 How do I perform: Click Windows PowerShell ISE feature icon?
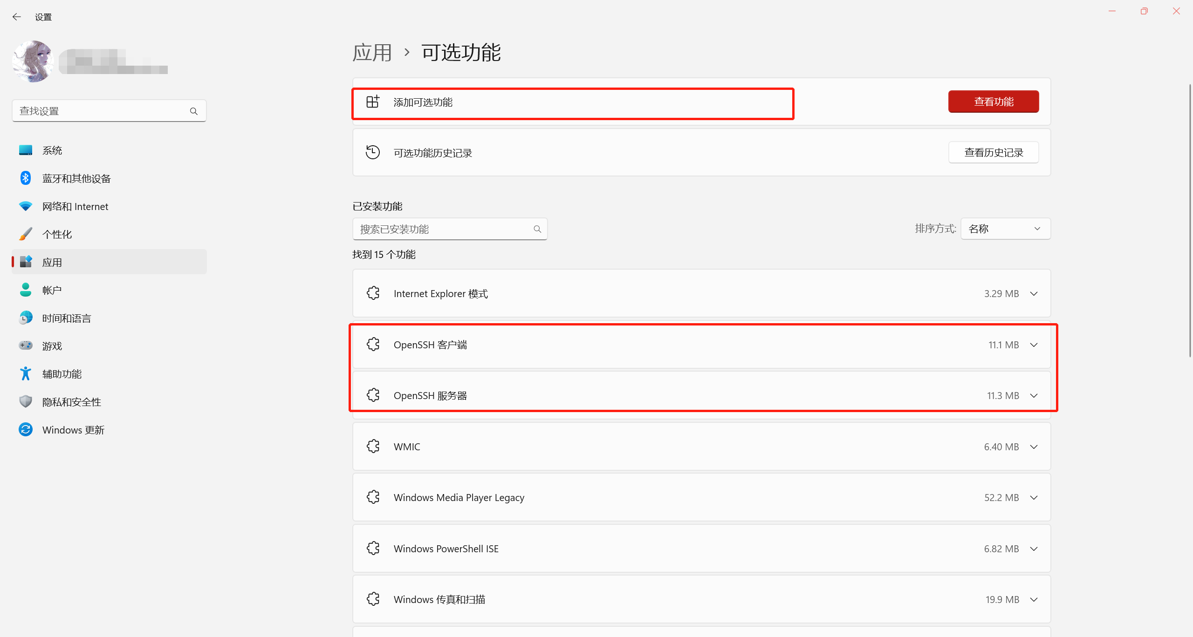point(373,549)
